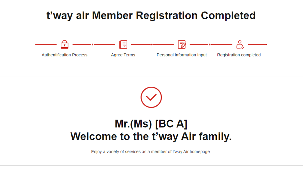Click the Member Registration Completed page title
This screenshot has height=173, width=303.
coord(151,15)
